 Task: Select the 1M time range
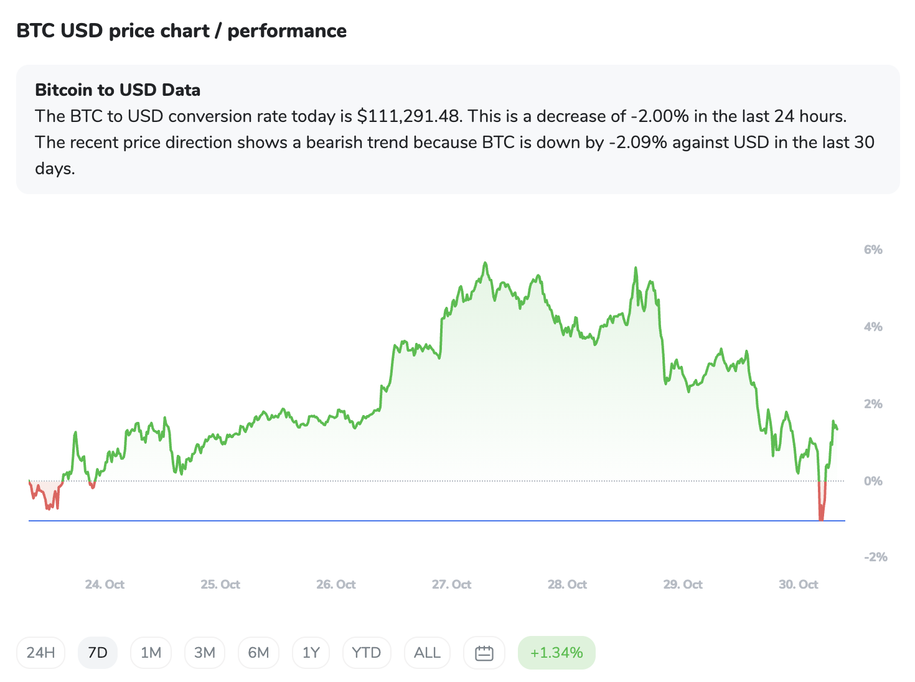click(x=151, y=653)
